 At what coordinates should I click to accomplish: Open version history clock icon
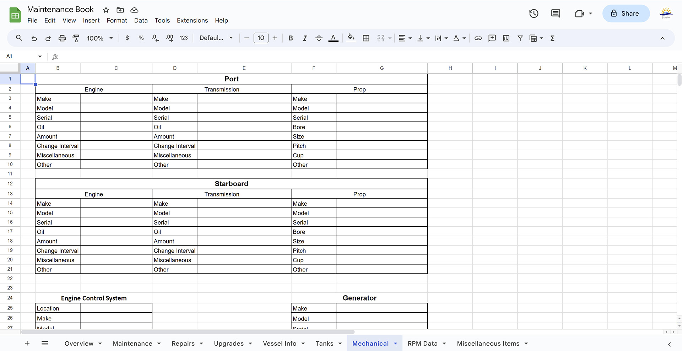click(x=534, y=13)
